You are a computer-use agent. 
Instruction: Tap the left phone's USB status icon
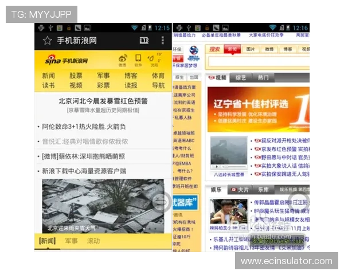coord(50,28)
